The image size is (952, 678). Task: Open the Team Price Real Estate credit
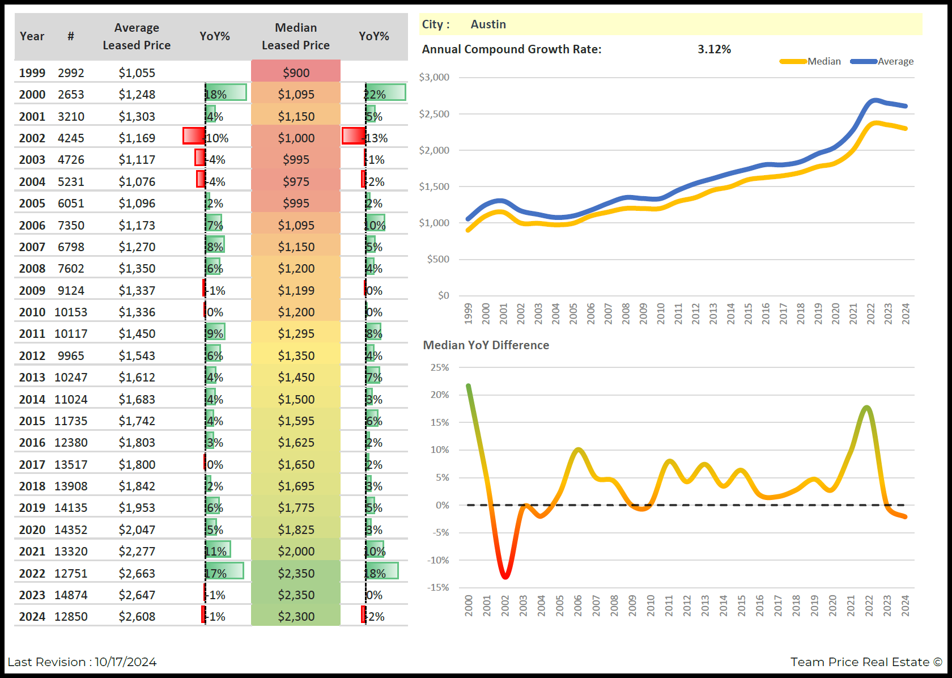(865, 662)
